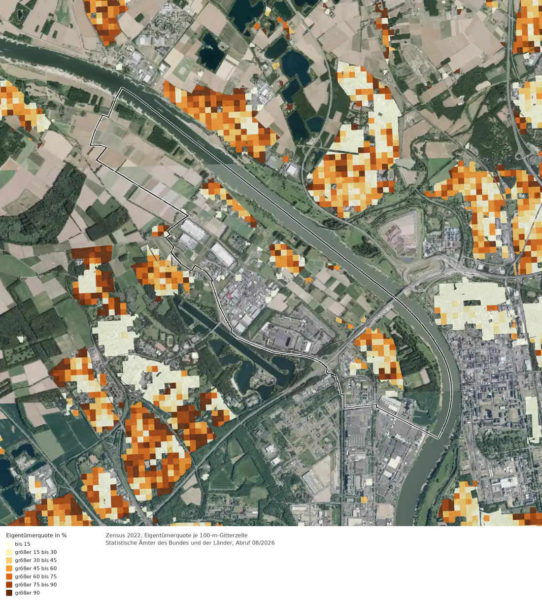
Task: Select the source line "Statistische Ämter des Bundes"
Action: [190, 543]
